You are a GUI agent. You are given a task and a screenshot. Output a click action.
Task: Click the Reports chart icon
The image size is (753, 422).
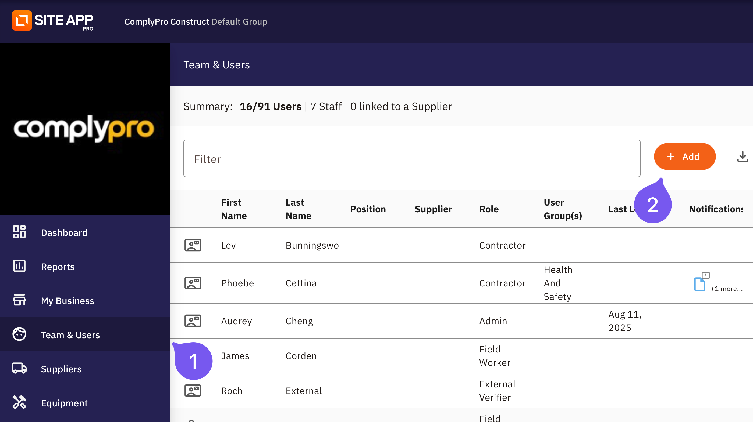(x=19, y=266)
